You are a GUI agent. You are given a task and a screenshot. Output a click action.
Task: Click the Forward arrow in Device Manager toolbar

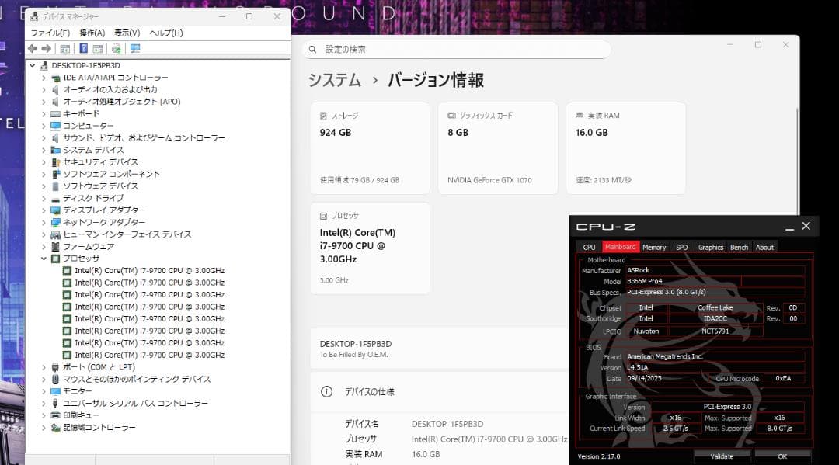(x=47, y=49)
